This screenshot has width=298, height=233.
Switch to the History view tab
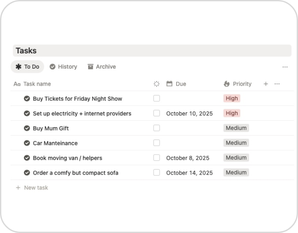[63, 67]
